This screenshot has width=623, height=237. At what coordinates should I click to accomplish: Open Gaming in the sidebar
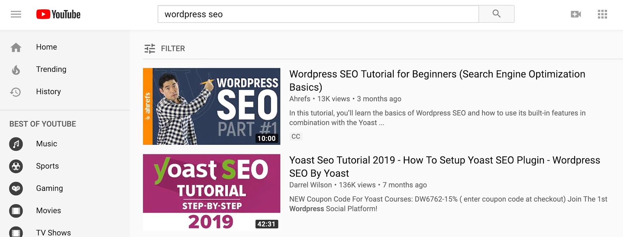[49, 188]
